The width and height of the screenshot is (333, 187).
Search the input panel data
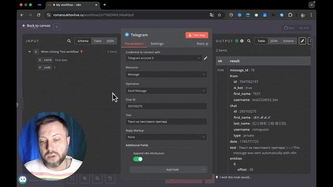tap(69, 41)
